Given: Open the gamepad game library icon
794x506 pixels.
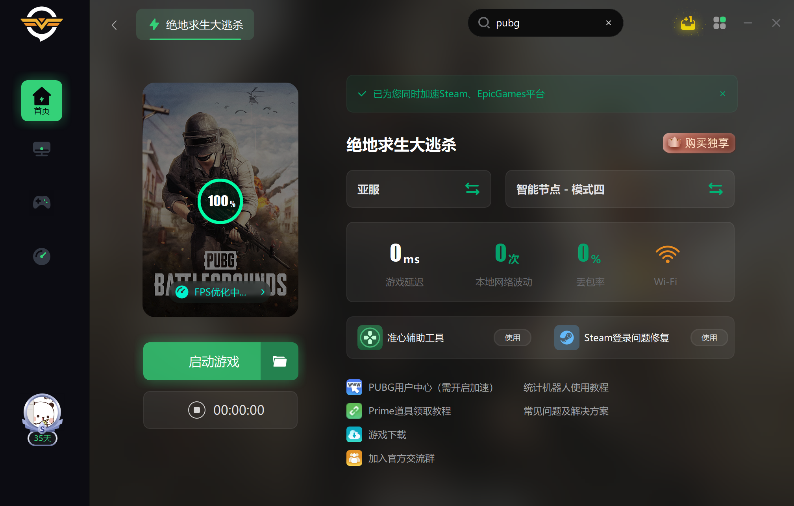Looking at the screenshot, I should point(42,202).
